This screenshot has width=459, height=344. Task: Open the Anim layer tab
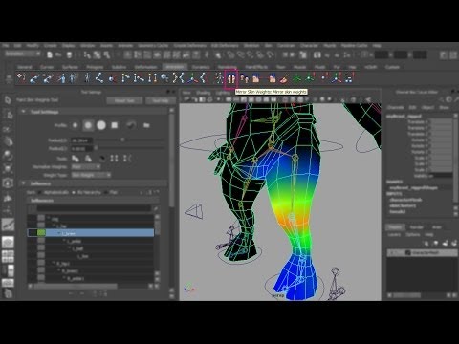(x=436, y=227)
